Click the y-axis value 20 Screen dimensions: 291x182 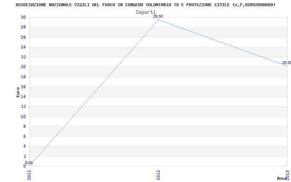click(x=23, y=67)
